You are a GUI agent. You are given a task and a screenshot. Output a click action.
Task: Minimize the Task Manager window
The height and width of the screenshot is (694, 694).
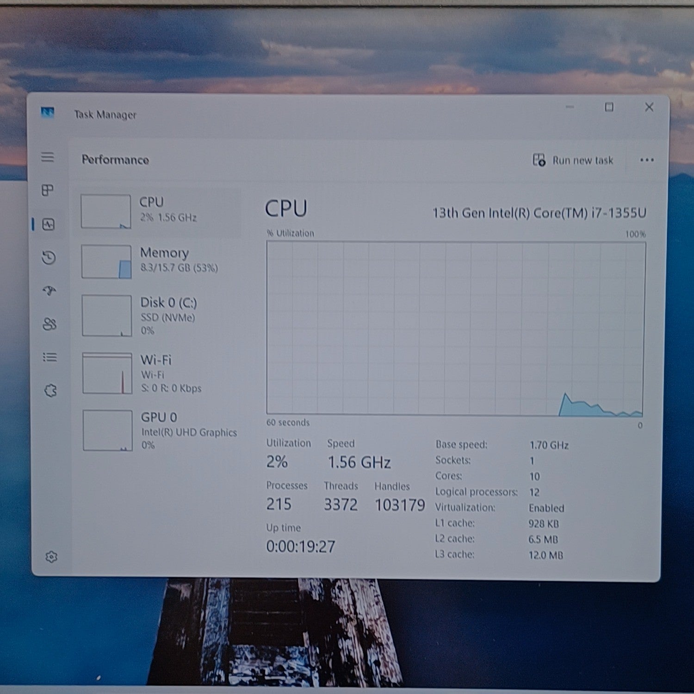click(570, 107)
